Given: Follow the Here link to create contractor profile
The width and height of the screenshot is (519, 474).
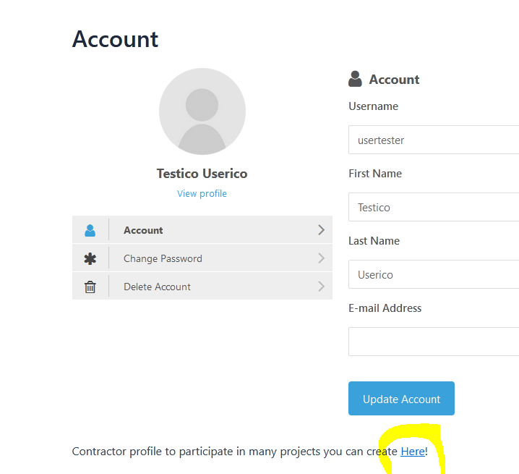Looking at the screenshot, I should [413, 452].
